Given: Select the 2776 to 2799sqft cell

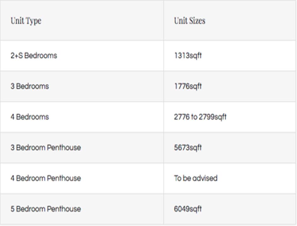Looking at the screenshot, I should coord(200,117).
